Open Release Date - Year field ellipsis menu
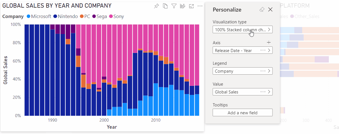The image size is (339, 134). point(263,50)
